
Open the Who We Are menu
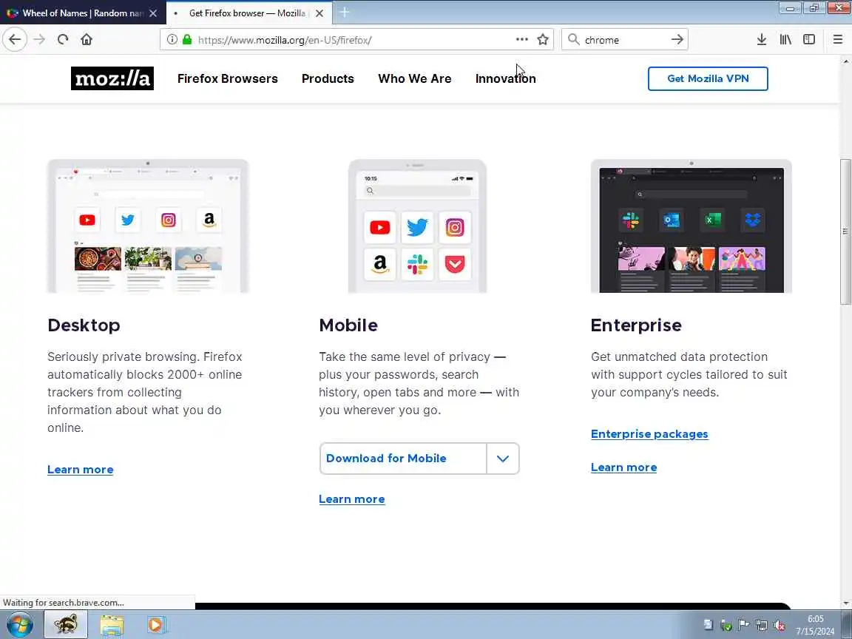(x=415, y=79)
